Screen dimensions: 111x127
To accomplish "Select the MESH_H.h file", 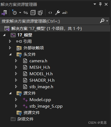I will coord(40,67).
